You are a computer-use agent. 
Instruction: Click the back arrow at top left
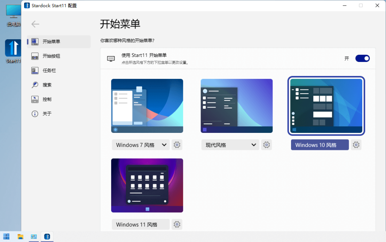point(35,24)
